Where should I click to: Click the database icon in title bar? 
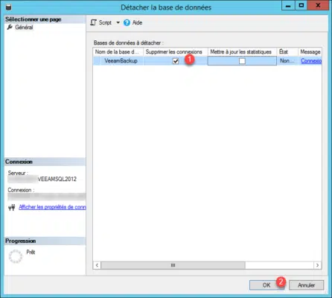[8, 7]
